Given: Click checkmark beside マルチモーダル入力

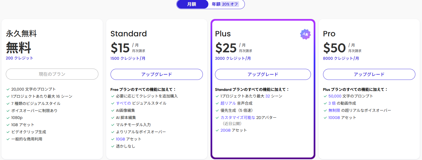Looking at the screenshot, I should pos(112,125).
